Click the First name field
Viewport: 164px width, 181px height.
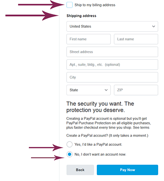[88, 39]
